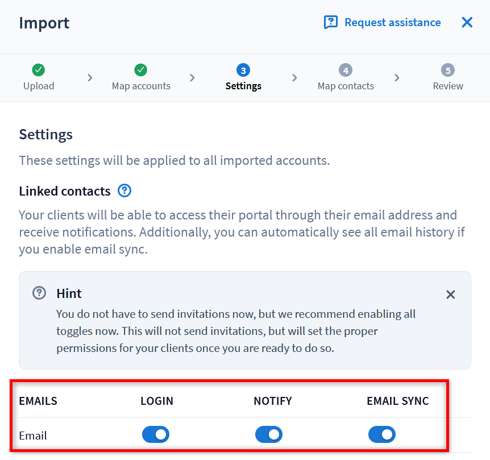Click the Hint question mark icon
Screen dimensions: 490x460
click(39, 293)
